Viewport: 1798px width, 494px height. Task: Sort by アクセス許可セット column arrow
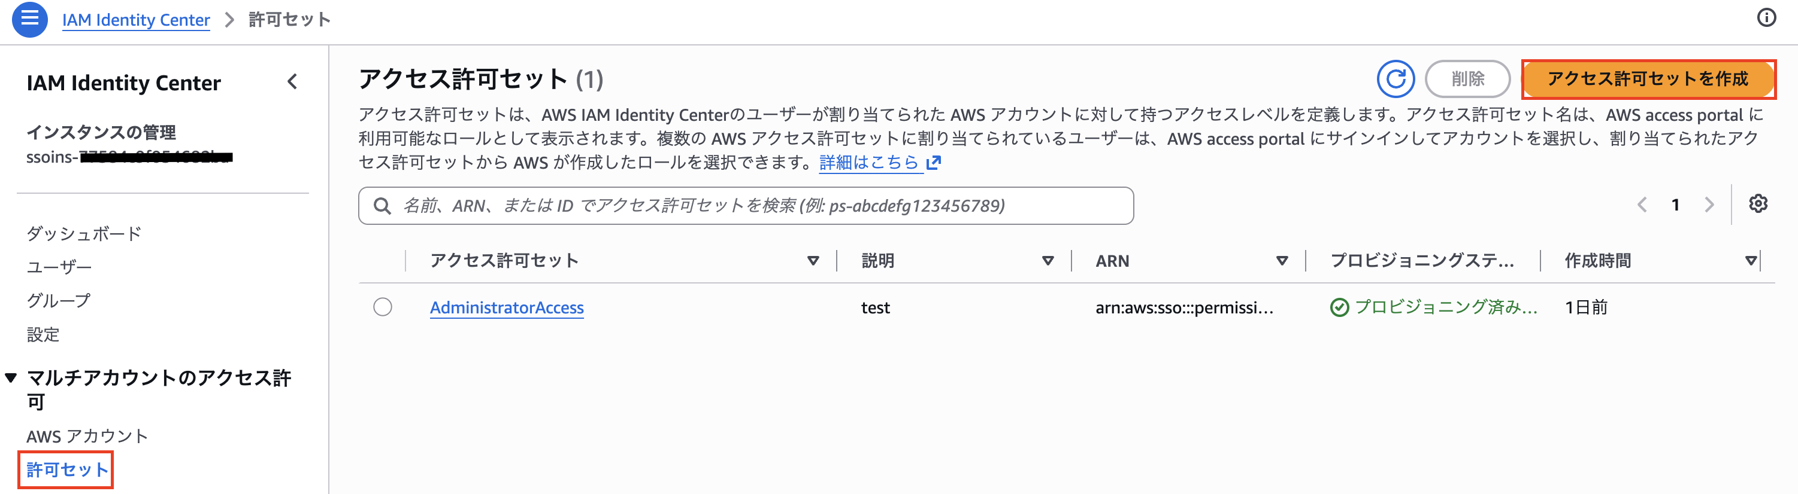[x=813, y=261]
